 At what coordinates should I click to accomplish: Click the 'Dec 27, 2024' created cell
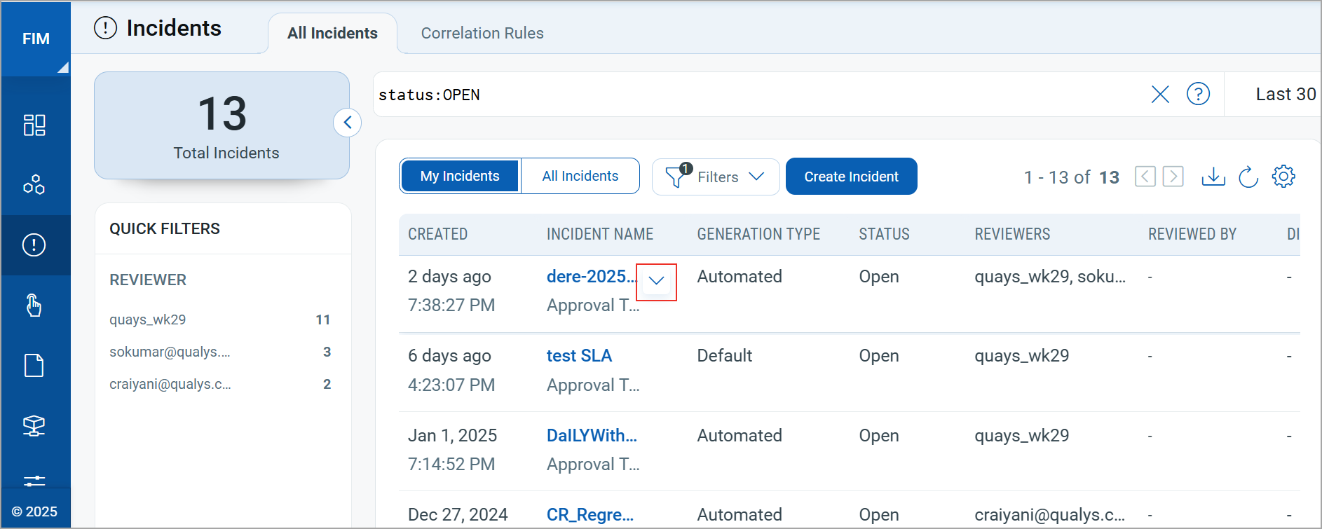(458, 515)
